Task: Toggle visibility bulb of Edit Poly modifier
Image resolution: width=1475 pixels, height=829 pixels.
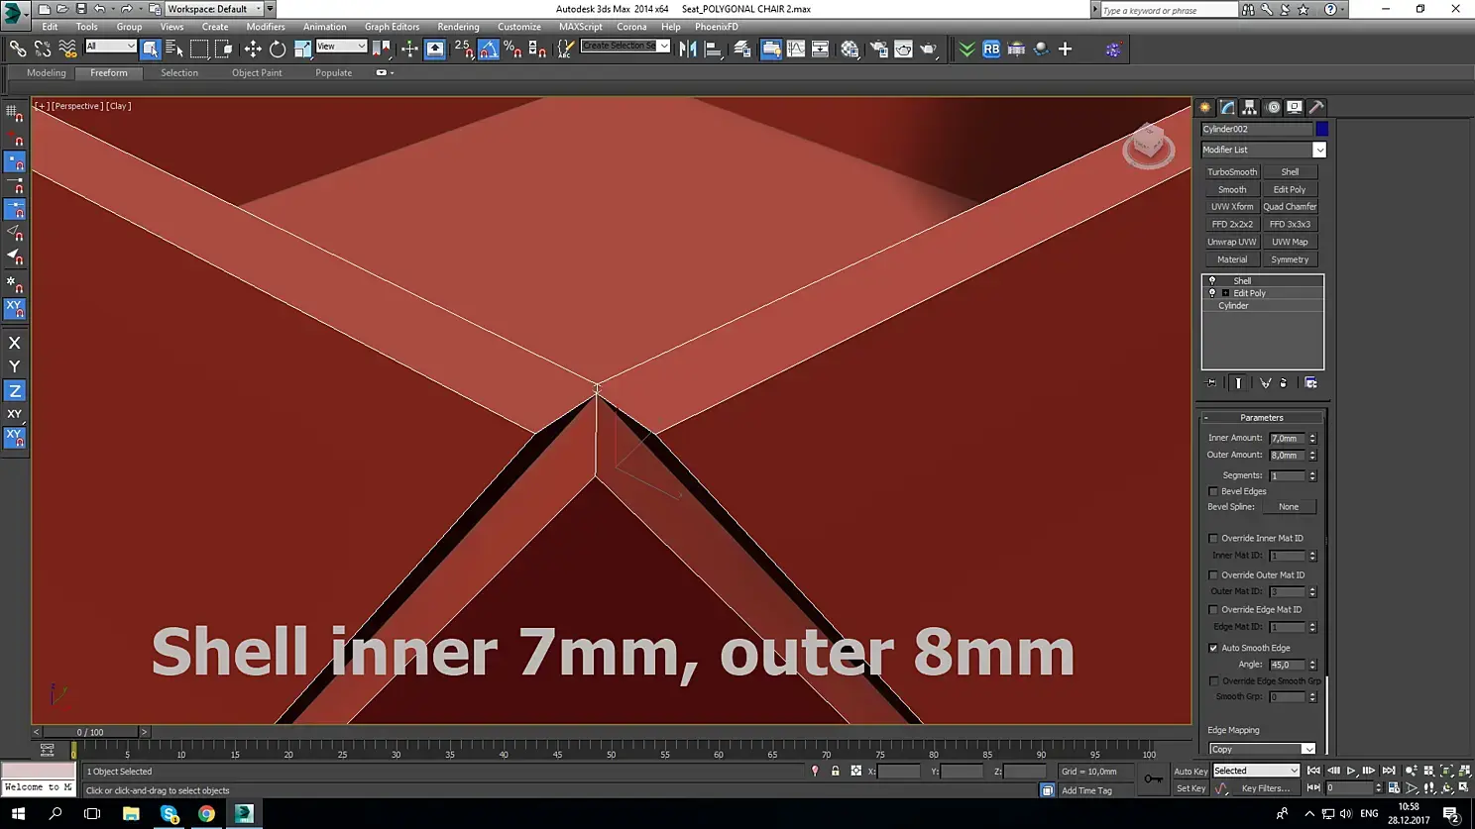Action: pos(1212,293)
